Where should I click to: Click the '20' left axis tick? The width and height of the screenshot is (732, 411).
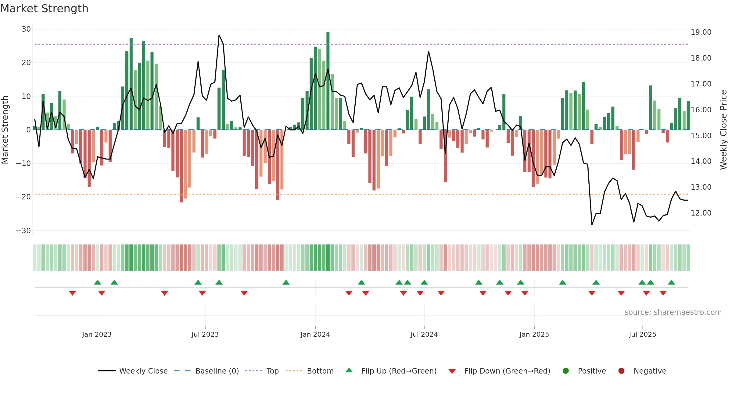[26, 63]
